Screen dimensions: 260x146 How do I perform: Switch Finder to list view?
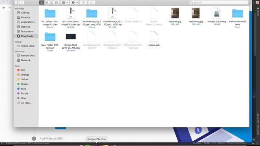point(47,2)
